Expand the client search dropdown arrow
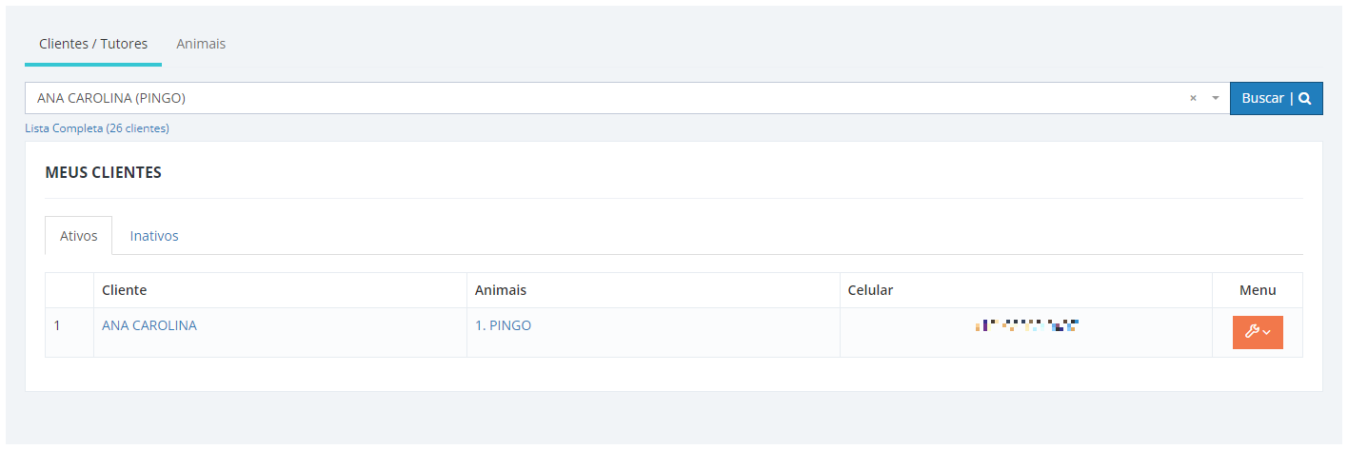Screen dimensions: 1348x450 (x=1215, y=98)
